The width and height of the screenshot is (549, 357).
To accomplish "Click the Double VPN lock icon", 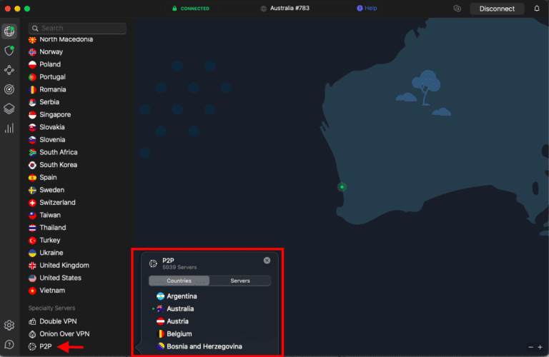I will point(32,321).
